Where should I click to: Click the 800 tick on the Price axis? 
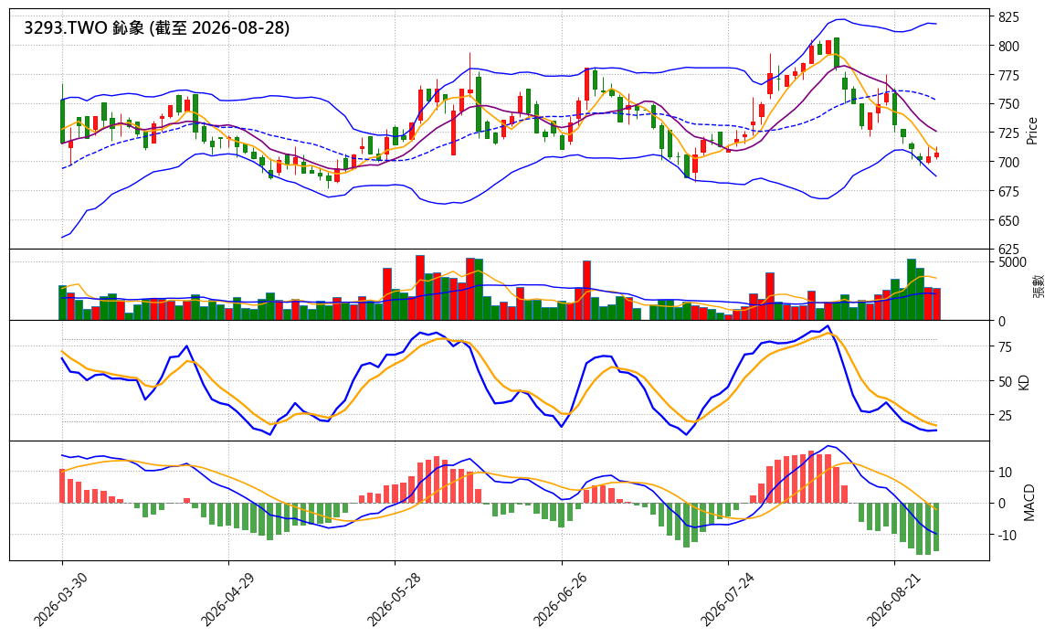pos(1008,47)
